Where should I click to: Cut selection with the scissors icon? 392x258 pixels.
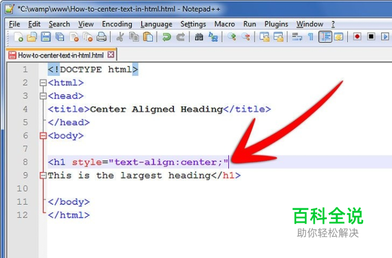pos(120,37)
